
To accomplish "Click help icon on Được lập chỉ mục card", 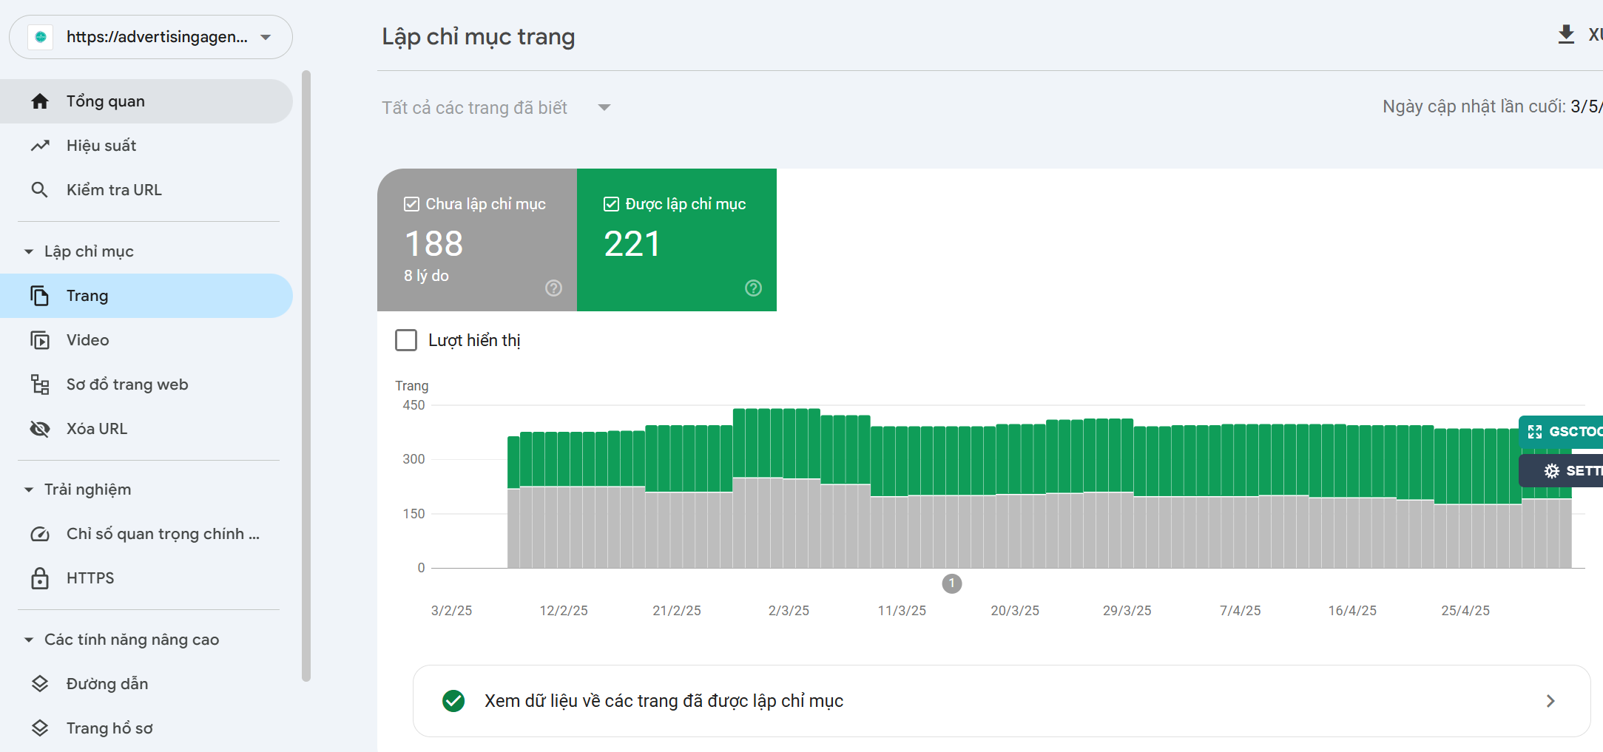I will click(x=753, y=288).
